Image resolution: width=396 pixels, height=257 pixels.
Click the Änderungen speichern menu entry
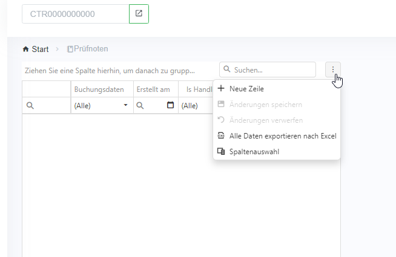pyautogui.click(x=266, y=104)
